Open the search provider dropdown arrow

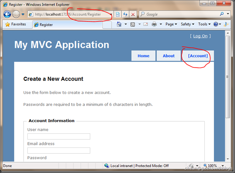point(228,14)
